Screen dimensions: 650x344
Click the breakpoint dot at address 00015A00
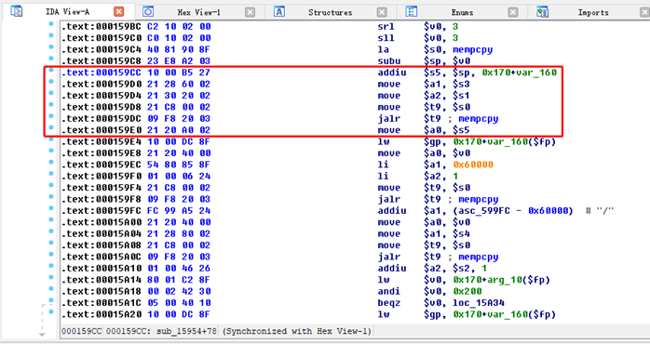click(x=51, y=219)
